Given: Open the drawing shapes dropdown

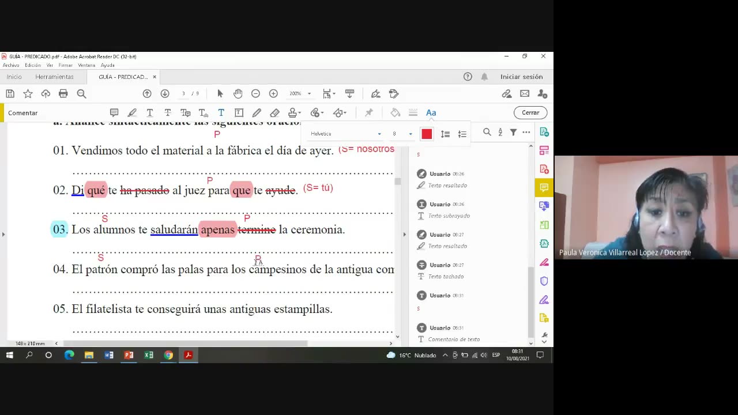Looking at the screenshot, I should click(340, 112).
